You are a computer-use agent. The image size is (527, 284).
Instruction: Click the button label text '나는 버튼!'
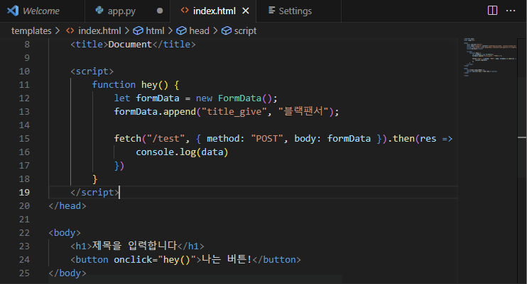click(227, 259)
